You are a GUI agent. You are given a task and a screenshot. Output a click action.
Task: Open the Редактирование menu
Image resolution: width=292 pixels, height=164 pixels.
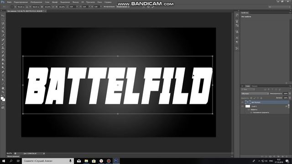[21, 2]
